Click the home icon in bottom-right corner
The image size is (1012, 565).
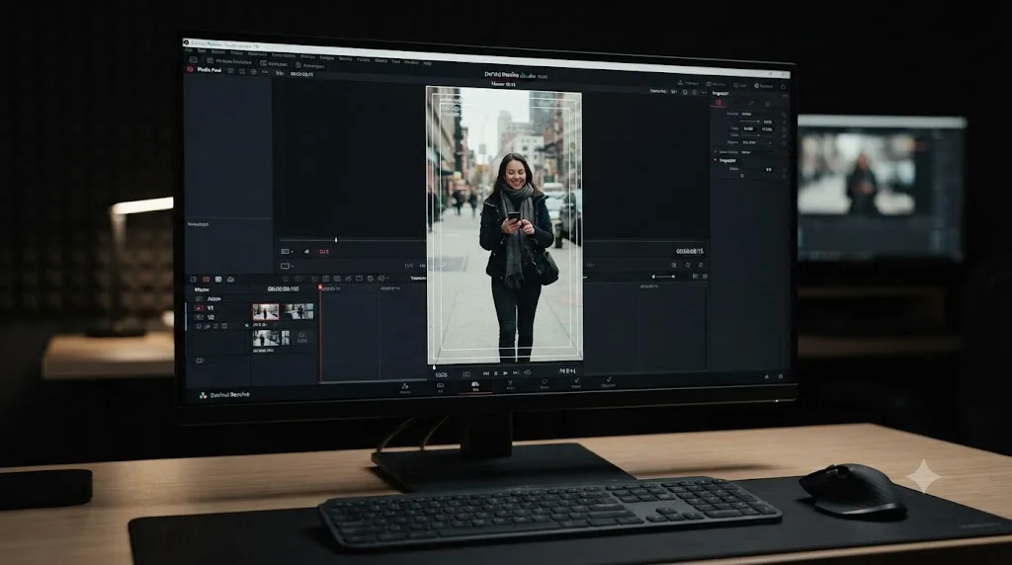point(767,376)
